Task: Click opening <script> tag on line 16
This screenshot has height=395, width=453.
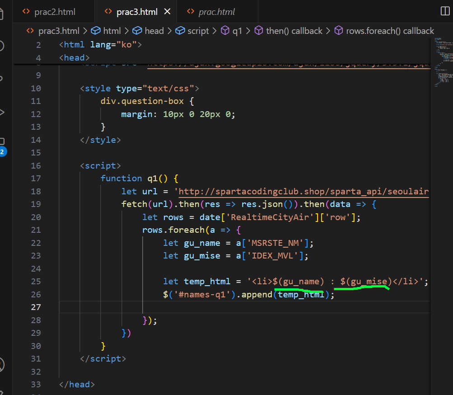Action: (100, 166)
